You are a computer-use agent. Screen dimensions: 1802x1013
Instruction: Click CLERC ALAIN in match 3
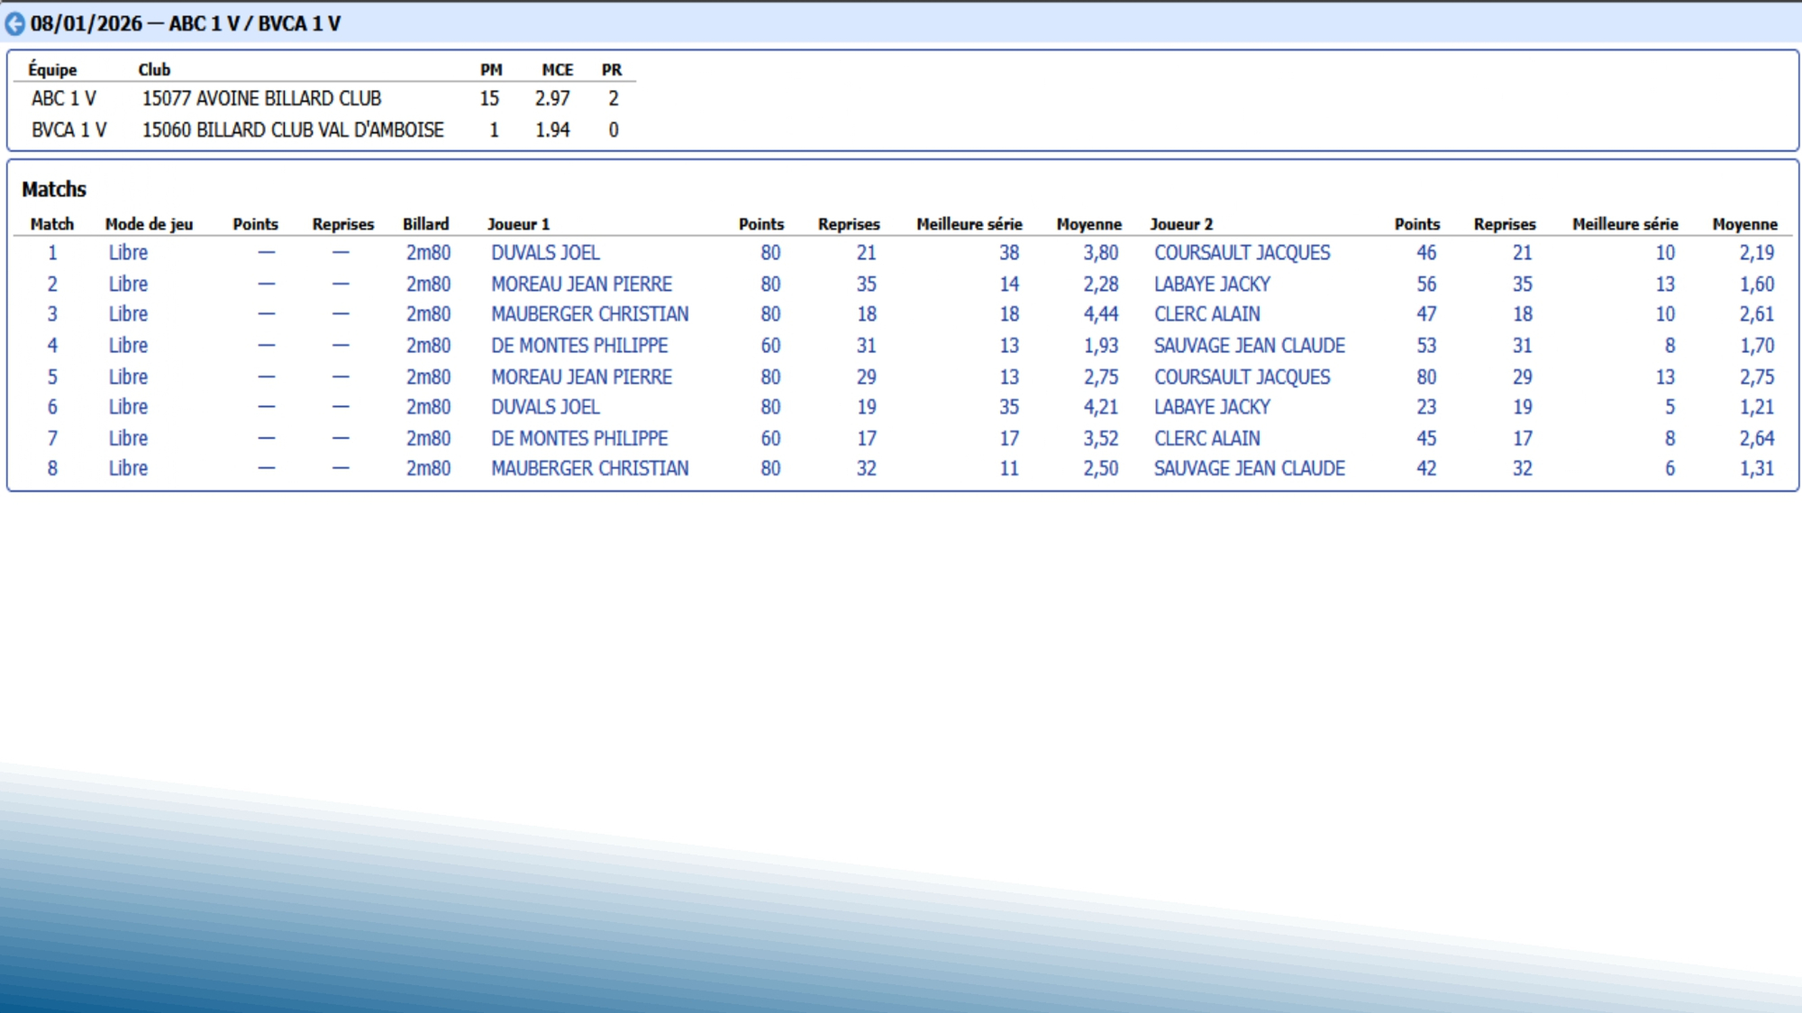1207,314
